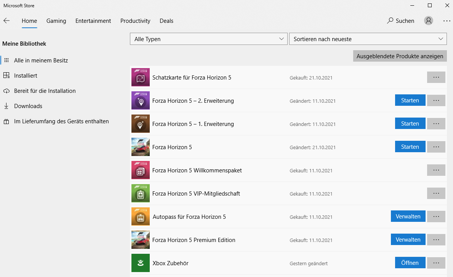Expand the Sortieren nach neueste dropdown

(x=368, y=39)
